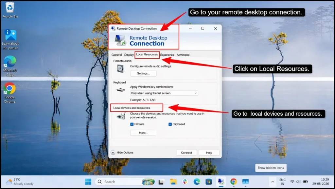Screen dimensions: 335x189
Task: Click the battery tray icon
Action: click(305, 182)
